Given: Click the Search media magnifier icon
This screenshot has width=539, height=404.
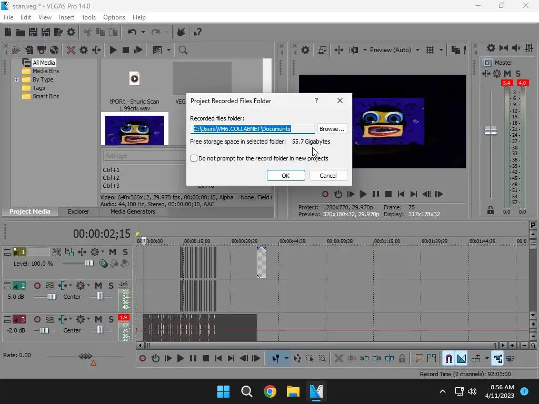Looking at the screenshot, I should click(x=183, y=50).
